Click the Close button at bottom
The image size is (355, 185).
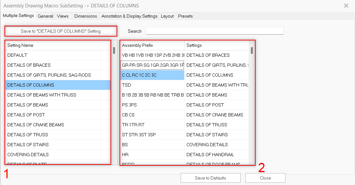(x=265, y=178)
